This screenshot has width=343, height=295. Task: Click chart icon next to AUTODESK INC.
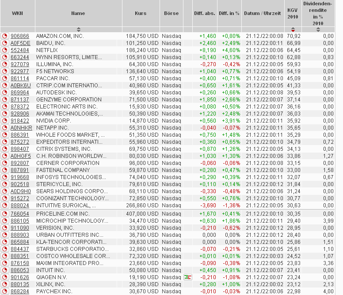(4, 93)
